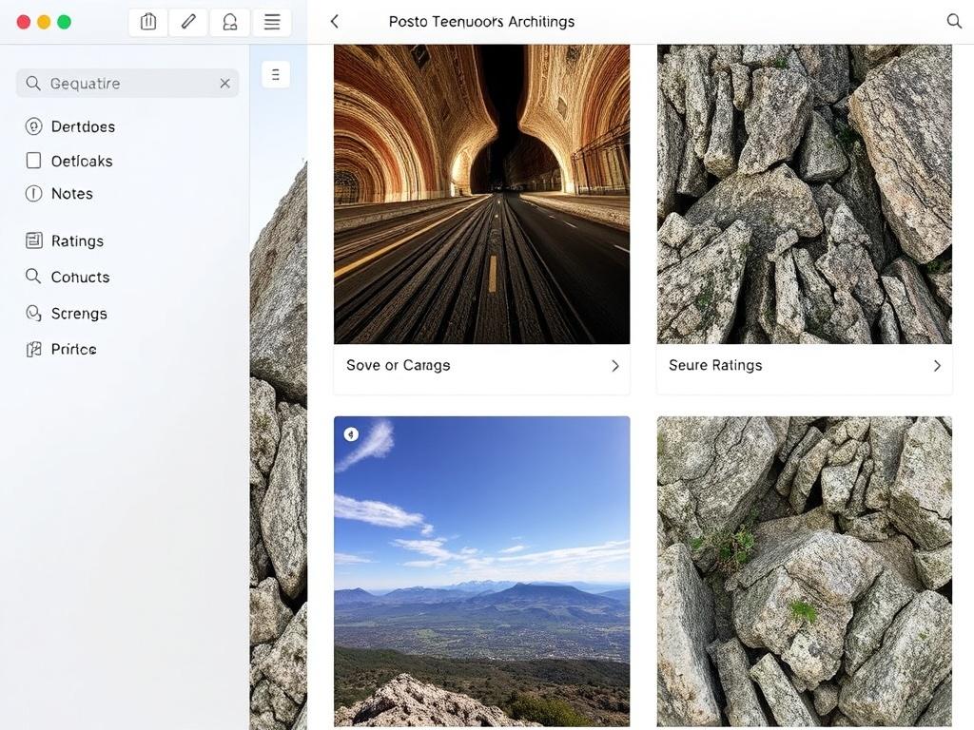Open the Pritice sidebar item
The image size is (974, 730).
click(x=73, y=350)
